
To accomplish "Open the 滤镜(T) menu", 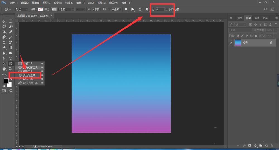I will [x=80, y=3].
